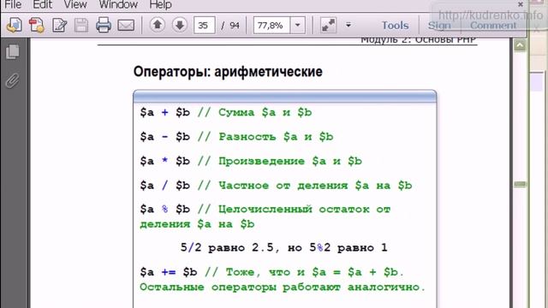Click the line 'Частное от деления $a на $b'

pyautogui.click(x=276, y=185)
